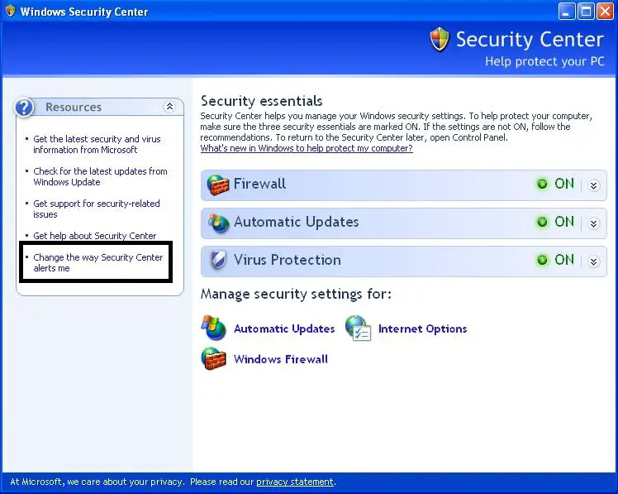Click the Manage security settings for heading
This screenshot has width=618, height=494.
pyautogui.click(x=296, y=295)
